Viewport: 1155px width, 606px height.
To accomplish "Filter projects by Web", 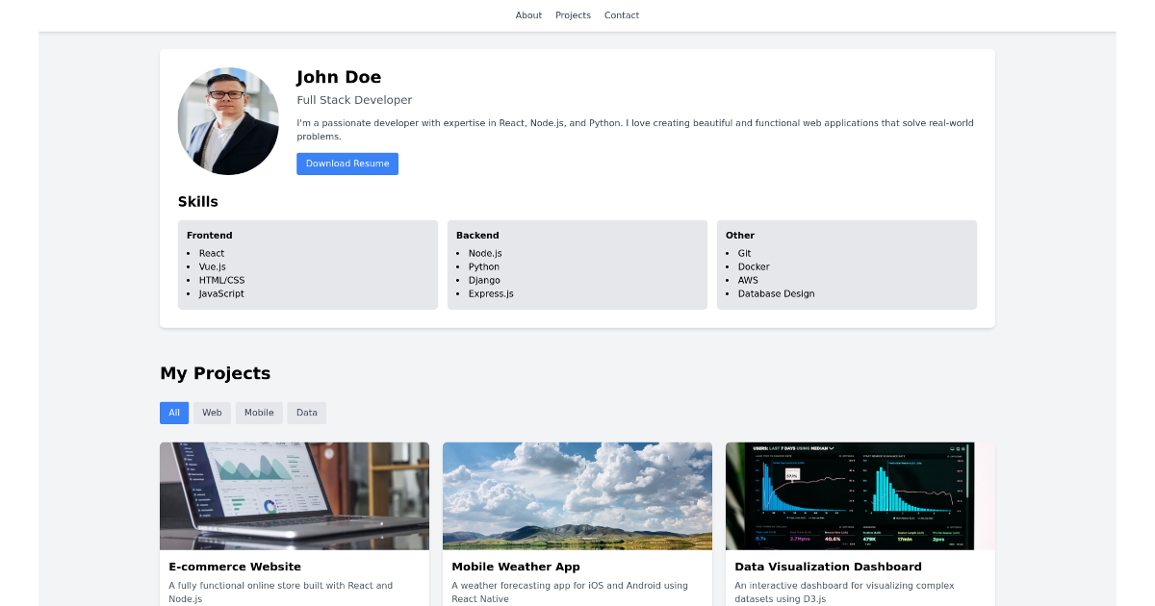I will coord(212,413).
